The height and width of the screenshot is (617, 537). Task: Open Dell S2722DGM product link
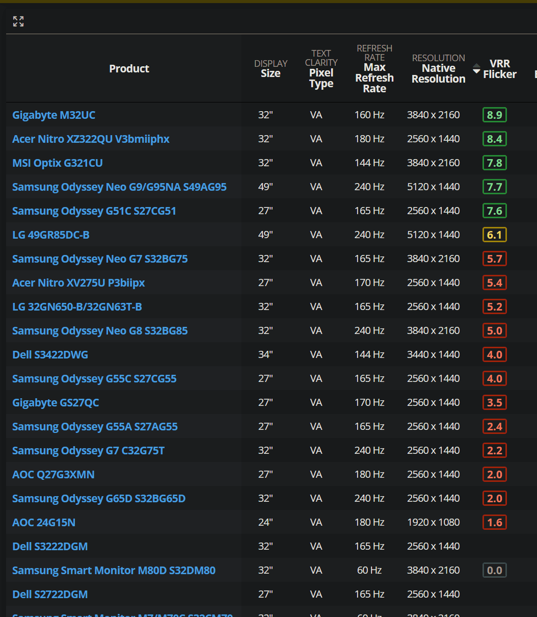pos(50,594)
